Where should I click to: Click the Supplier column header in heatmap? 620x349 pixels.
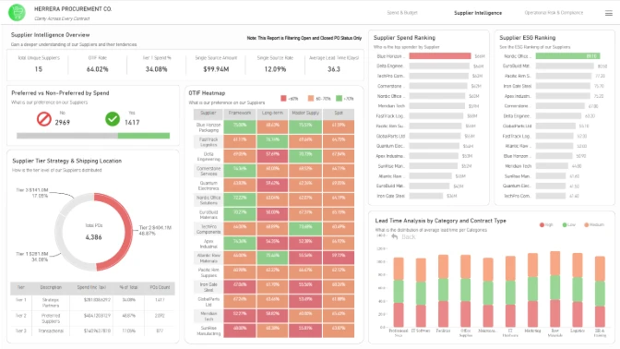click(209, 114)
